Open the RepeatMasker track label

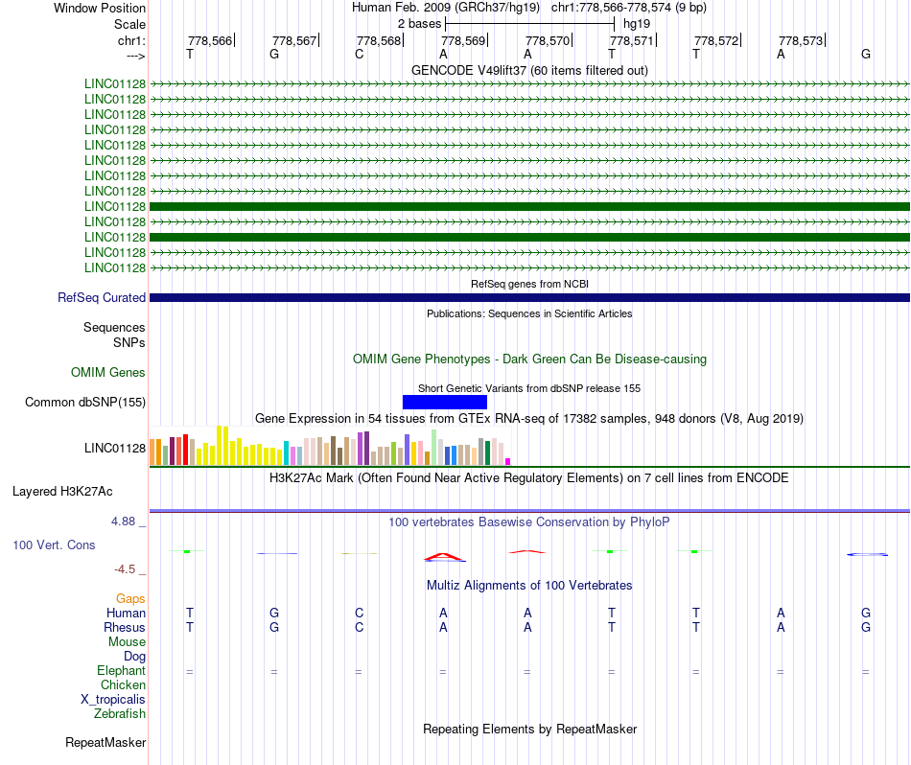pyautogui.click(x=105, y=742)
